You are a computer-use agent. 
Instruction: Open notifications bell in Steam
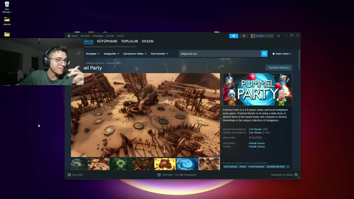pos(244,36)
